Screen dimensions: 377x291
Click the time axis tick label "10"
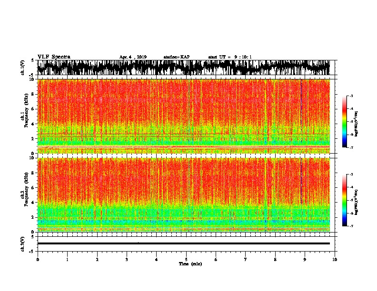point(335,260)
